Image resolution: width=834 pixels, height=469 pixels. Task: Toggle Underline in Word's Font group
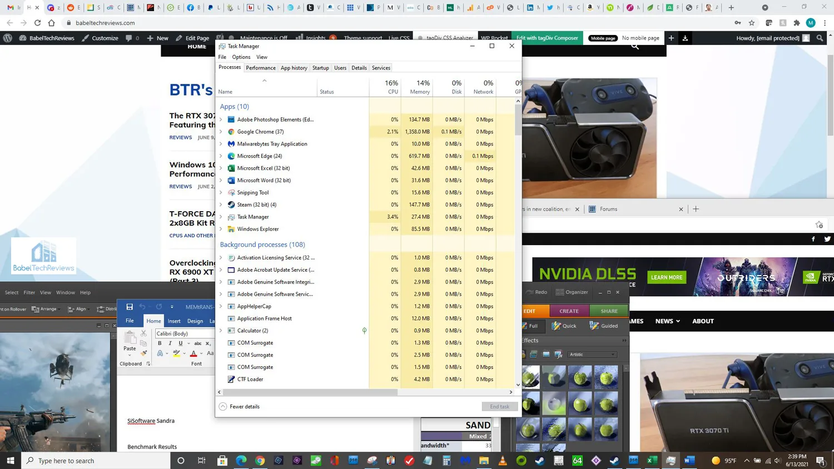(x=180, y=343)
